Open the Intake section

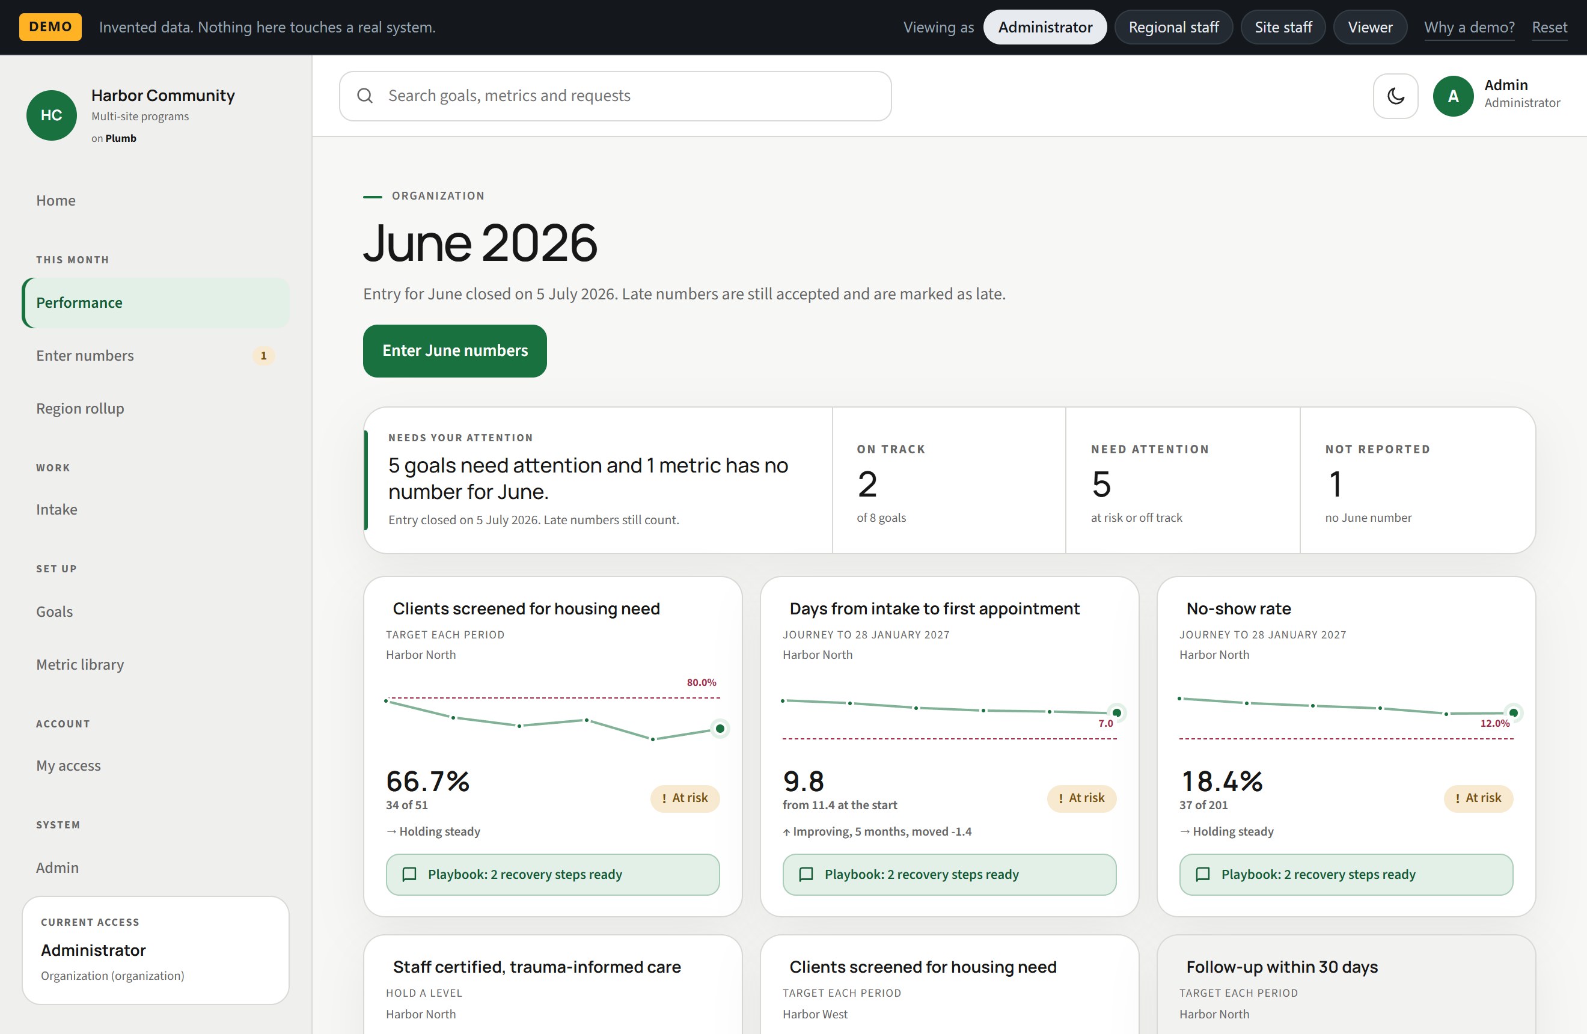pos(155,510)
